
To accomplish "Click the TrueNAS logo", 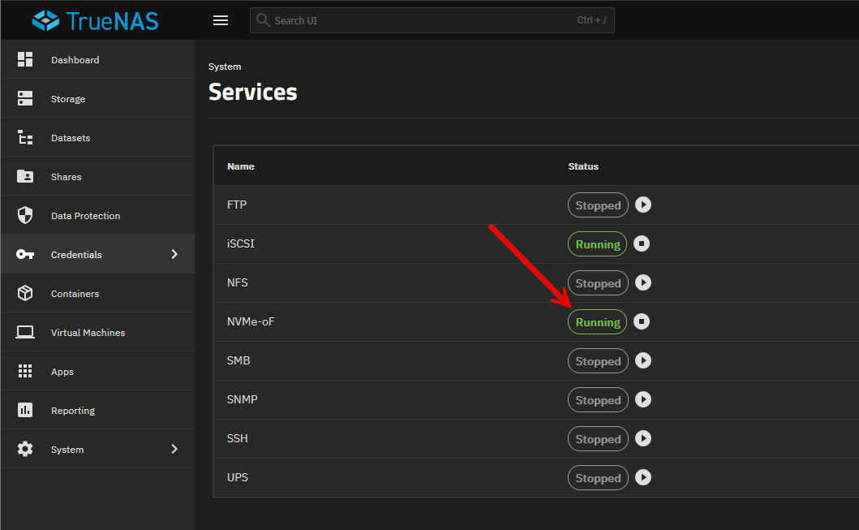I will pyautogui.click(x=96, y=21).
